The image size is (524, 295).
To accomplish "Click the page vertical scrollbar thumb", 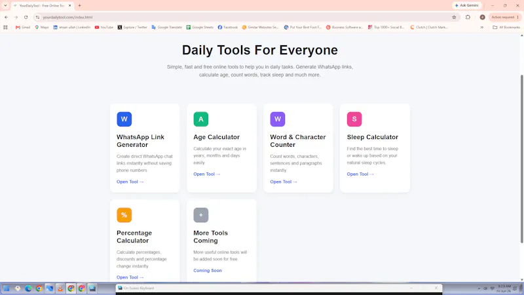I will pyautogui.click(x=521, y=159).
